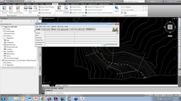The width and height of the screenshot is (181, 101).
Task: Open the Bridge Modeler ribbon tab
Action: pos(104,4)
